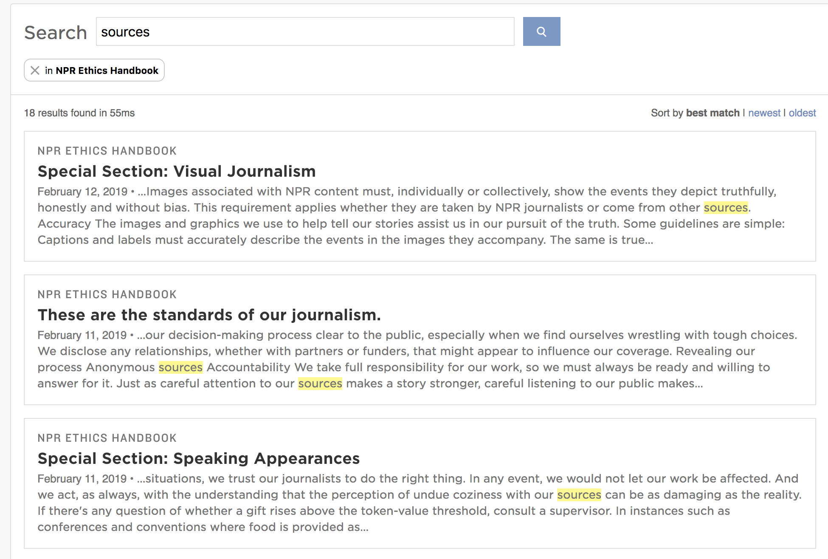This screenshot has height=559, width=828.
Task: Select the best match sort option
Action: [713, 113]
